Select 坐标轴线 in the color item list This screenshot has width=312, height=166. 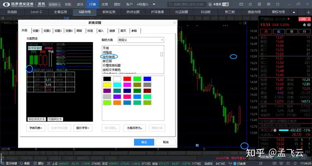tap(109, 57)
